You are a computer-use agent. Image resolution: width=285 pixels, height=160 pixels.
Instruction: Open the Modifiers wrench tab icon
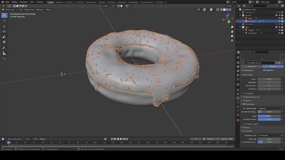(238, 94)
